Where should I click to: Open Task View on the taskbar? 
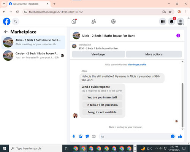click(67, 148)
